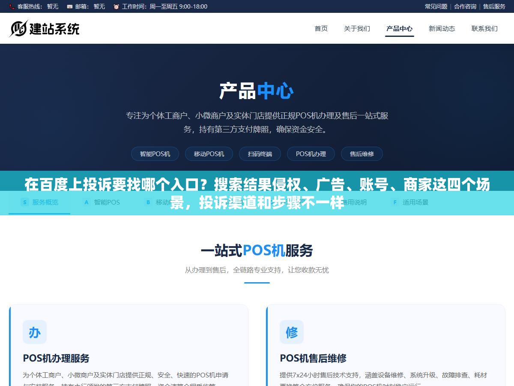The width and height of the screenshot is (514, 386).
Task: Click the 售后维修 pill button
Action: pos(362,154)
